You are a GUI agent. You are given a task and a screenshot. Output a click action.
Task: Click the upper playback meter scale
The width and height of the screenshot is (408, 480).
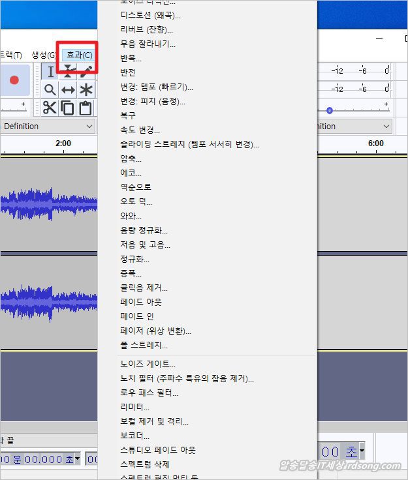(354, 71)
